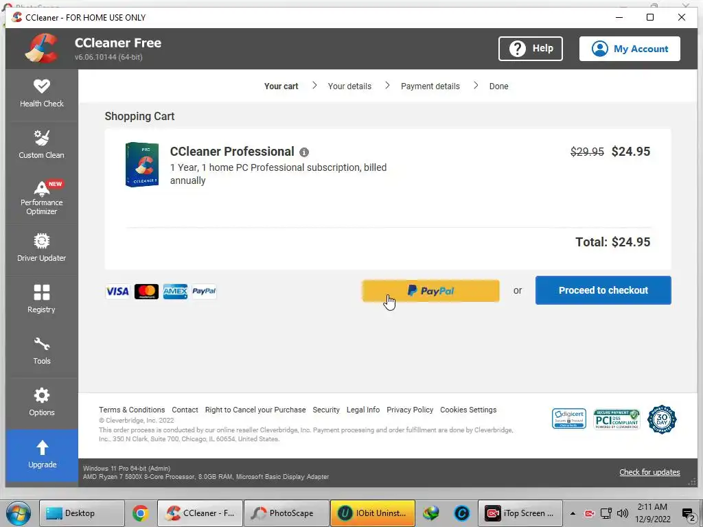The image size is (703, 527).
Task: Click the Total: $24.95 text
Action: point(612,242)
